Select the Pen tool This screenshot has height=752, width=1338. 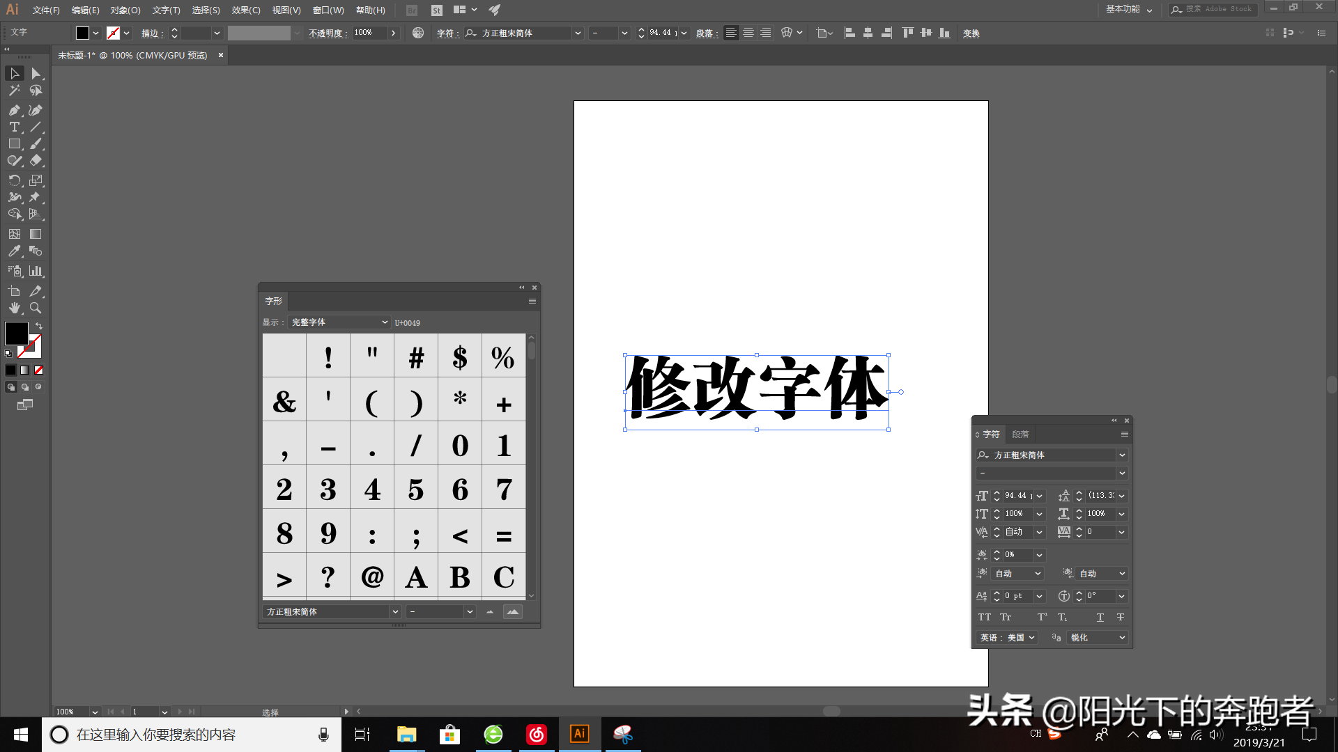click(14, 110)
